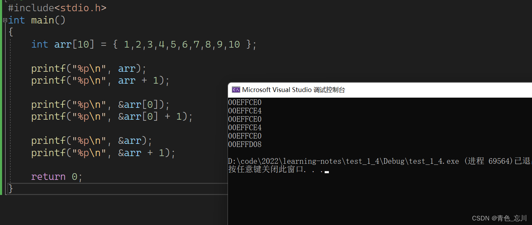
Task: Click the printf line with &arr[0] + 1
Action: pos(112,117)
